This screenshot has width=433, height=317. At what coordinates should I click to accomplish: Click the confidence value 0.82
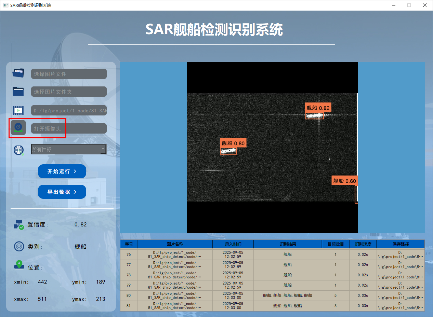pyautogui.click(x=80, y=224)
